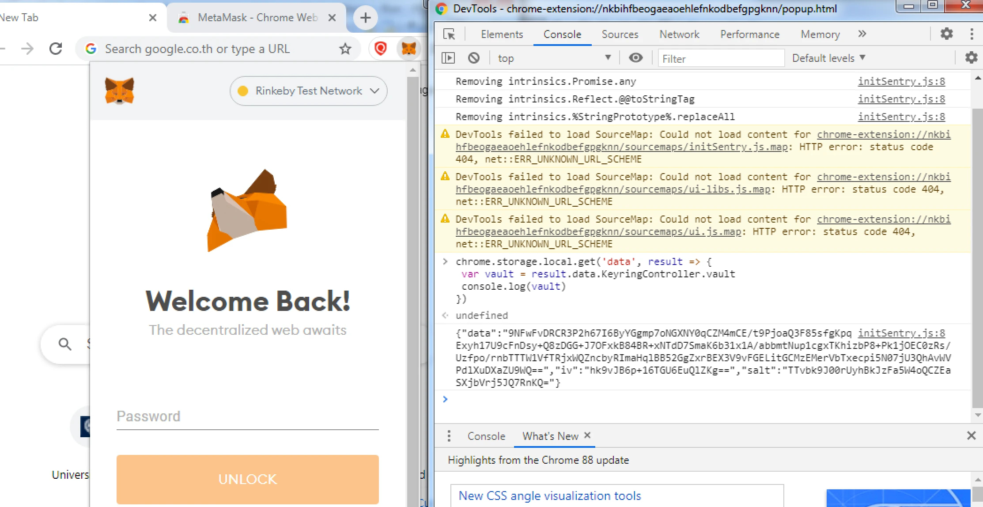Click the MetaMask fox logo in popup header
This screenshot has height=507, width=983.
pos(119,91)
